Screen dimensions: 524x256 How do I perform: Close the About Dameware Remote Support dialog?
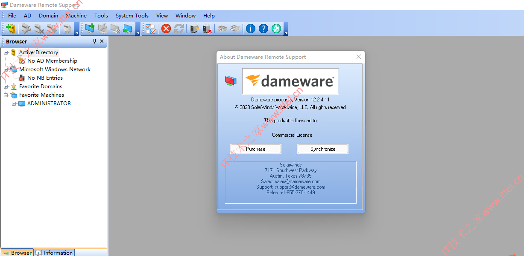(359, 57)
